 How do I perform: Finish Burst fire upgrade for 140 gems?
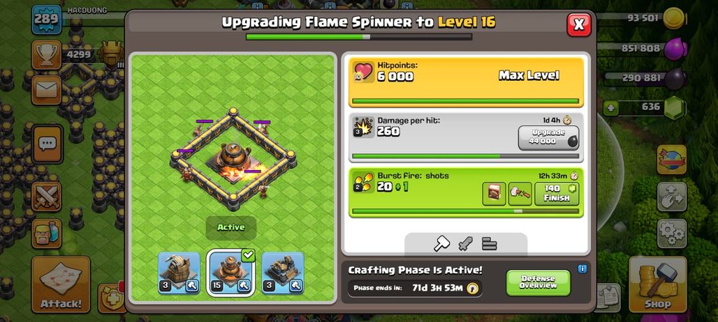[x=557, y=194]
